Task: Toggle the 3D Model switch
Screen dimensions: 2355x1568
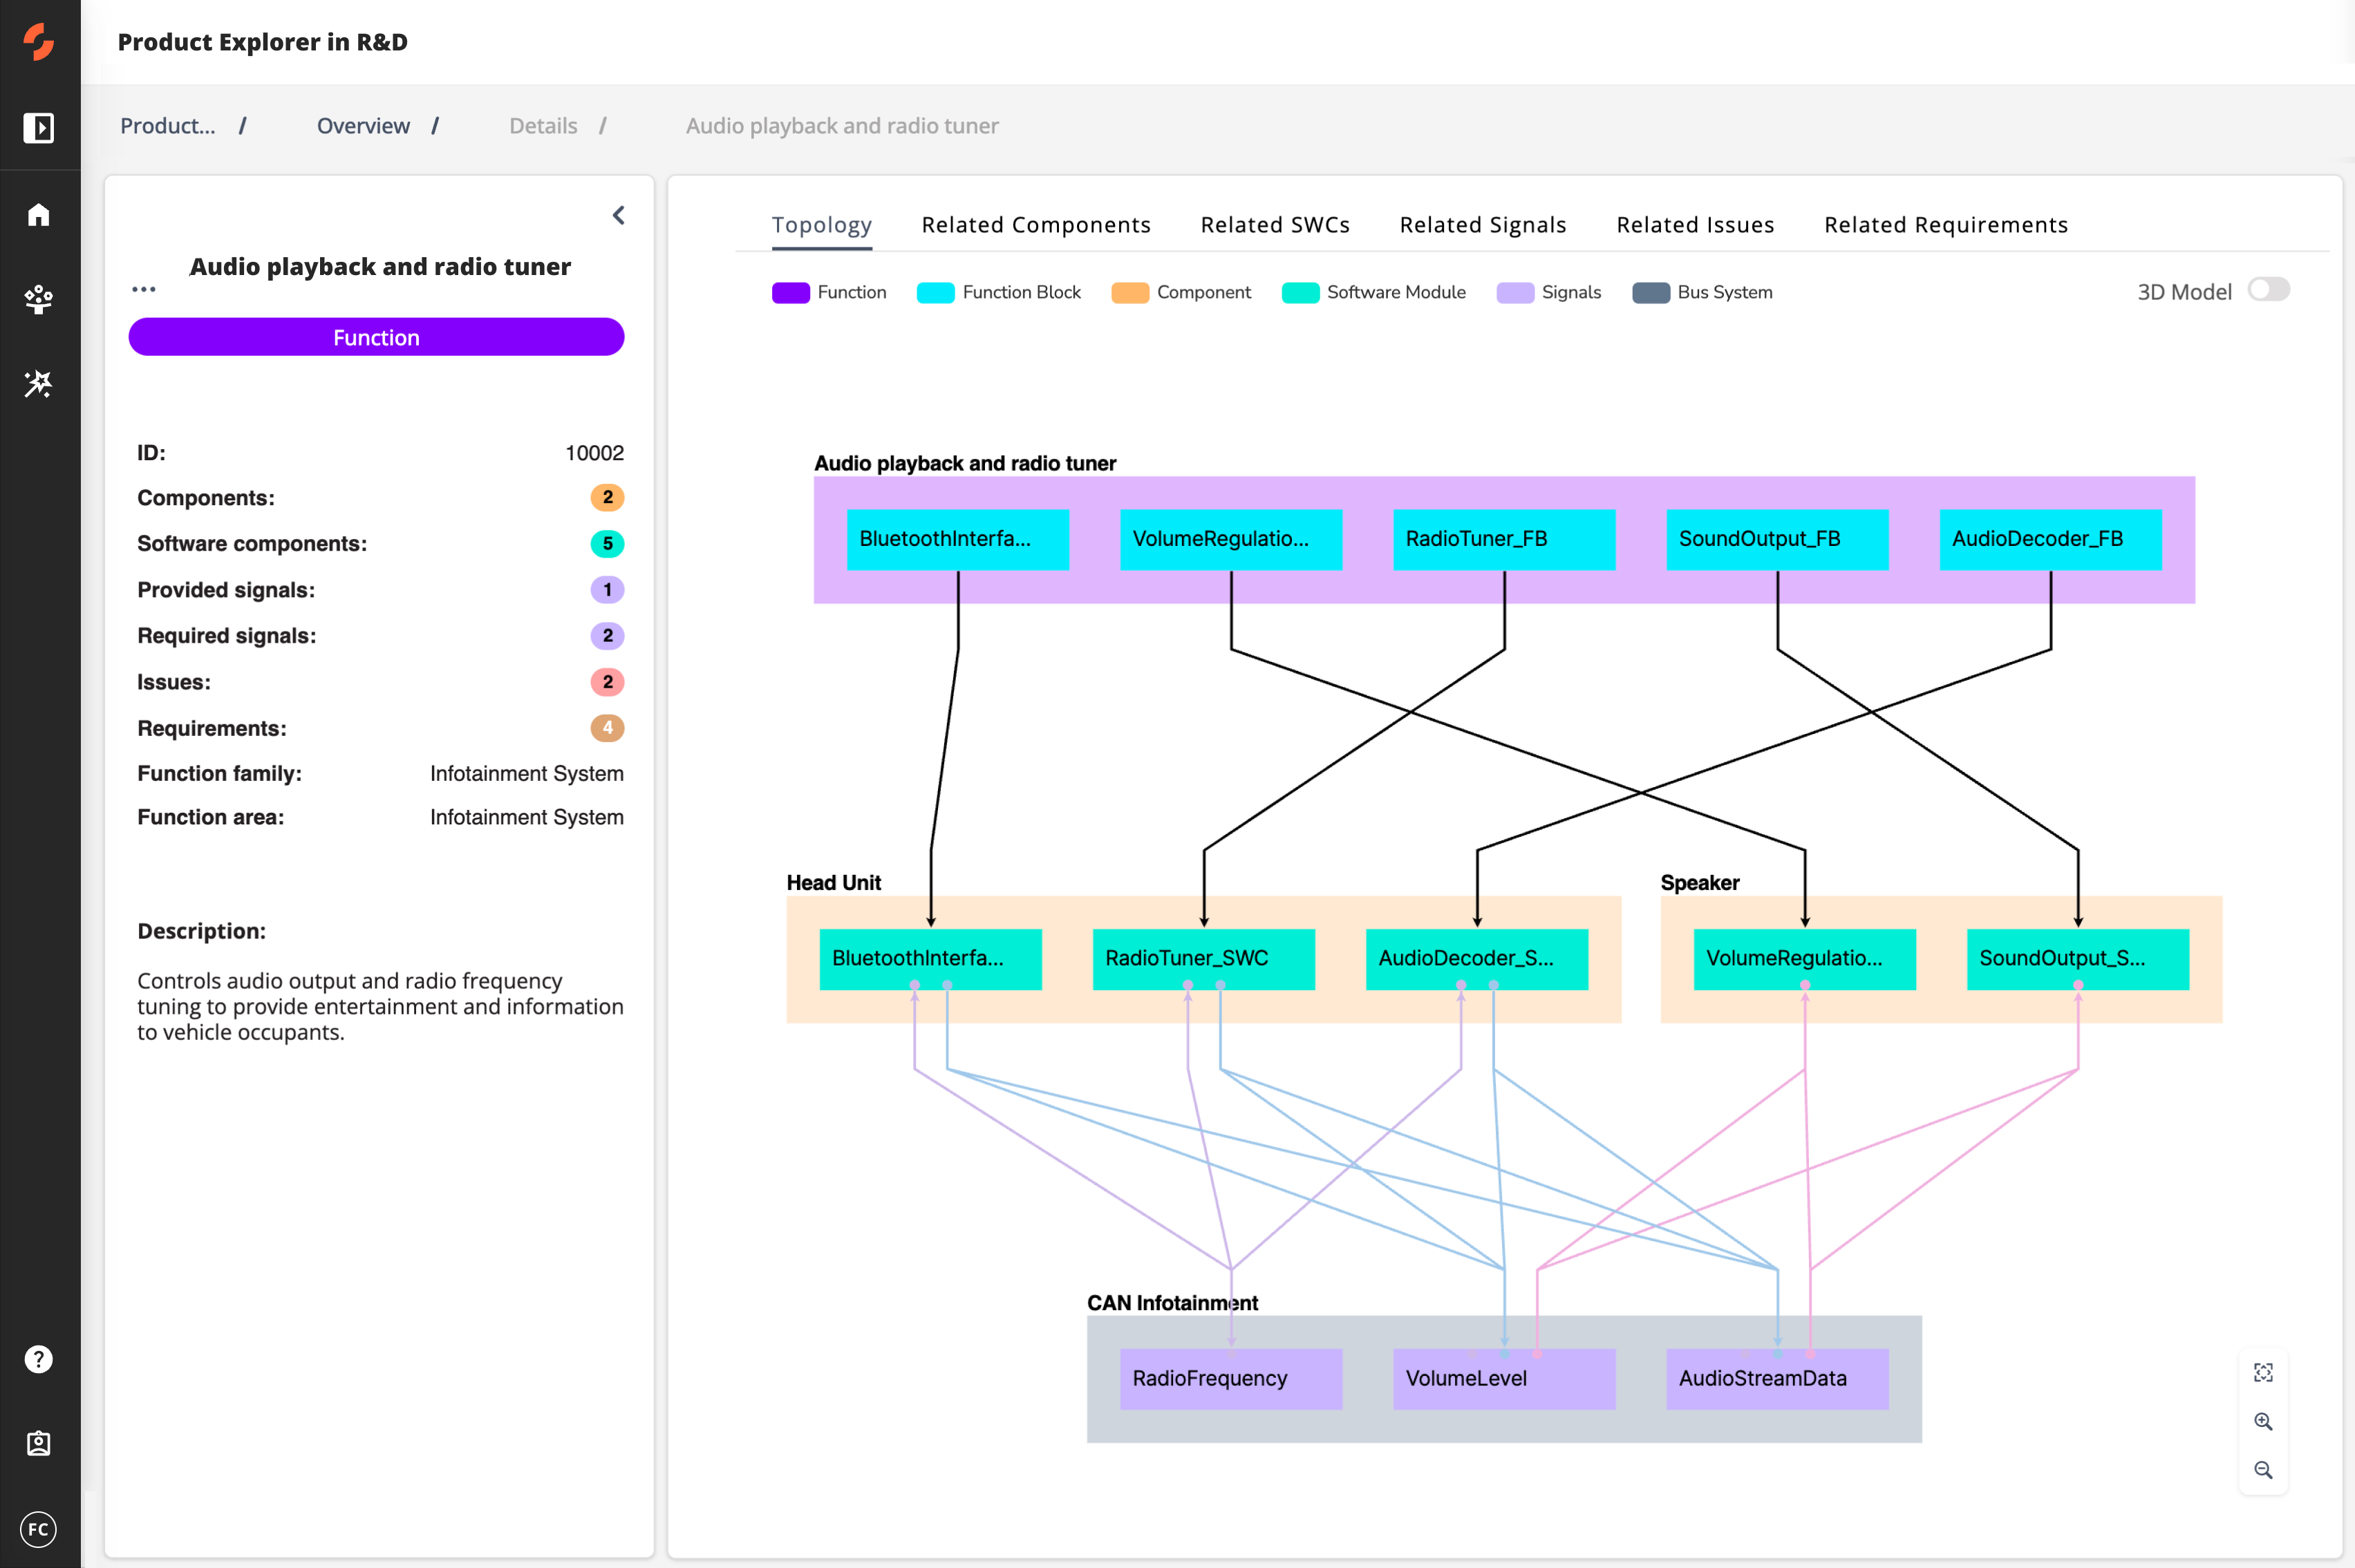Action: pyautogui.click(x=2268, y=290)
